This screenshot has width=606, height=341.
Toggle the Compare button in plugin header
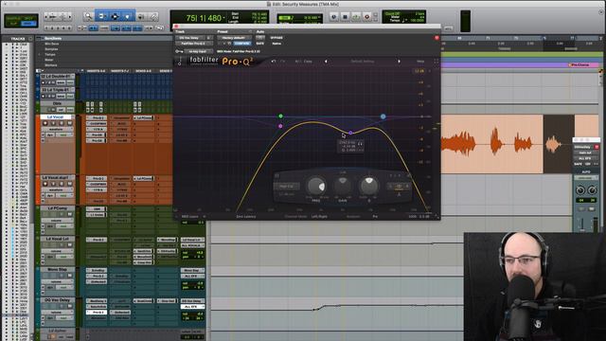pyautogui.click(x=242, y=44)
